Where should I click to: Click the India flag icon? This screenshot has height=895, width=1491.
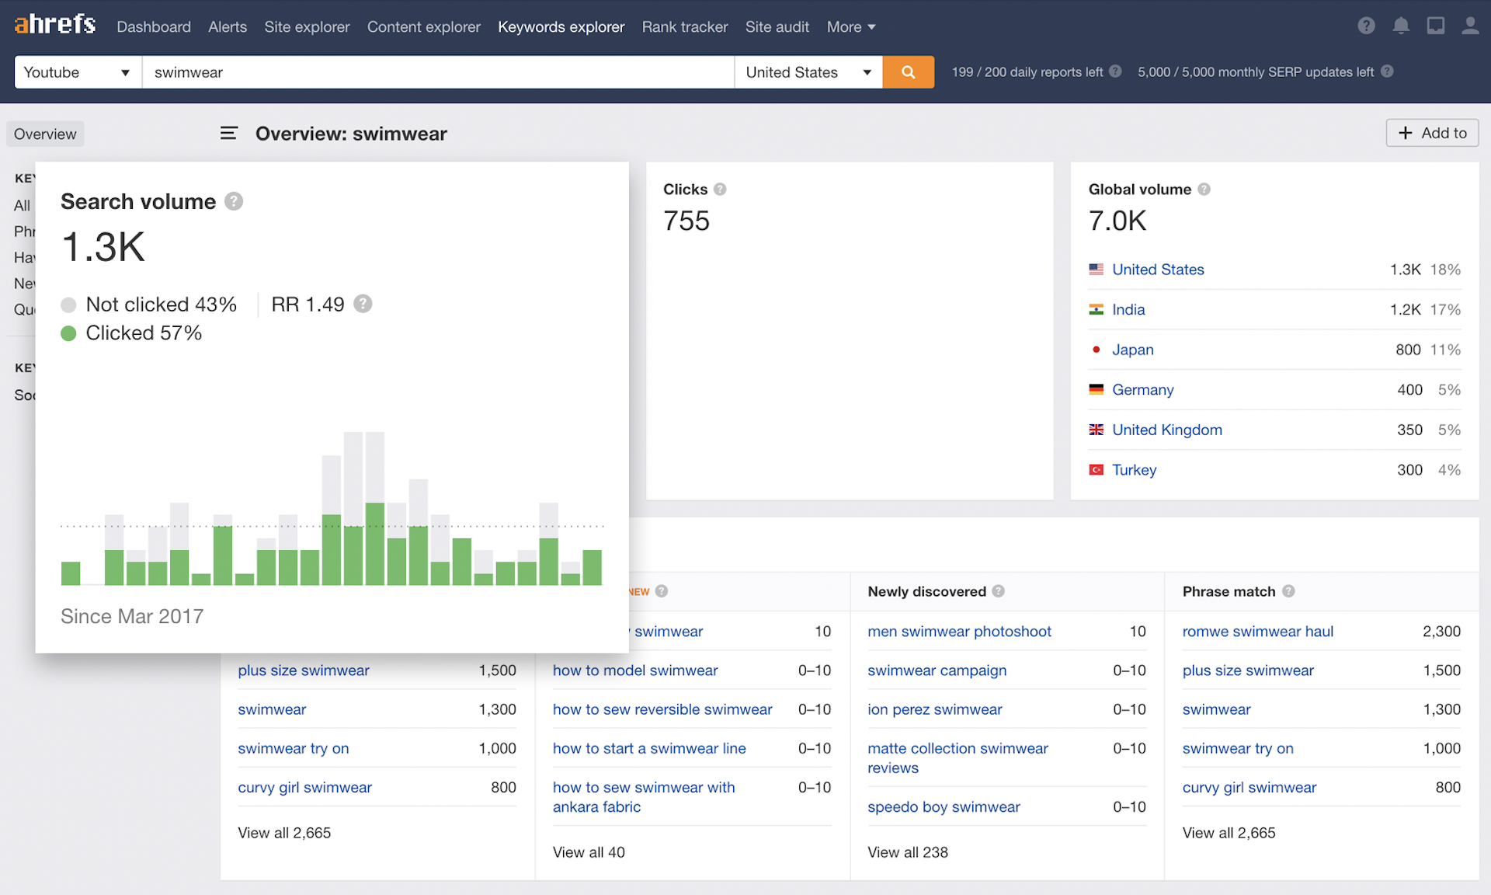1096,309
